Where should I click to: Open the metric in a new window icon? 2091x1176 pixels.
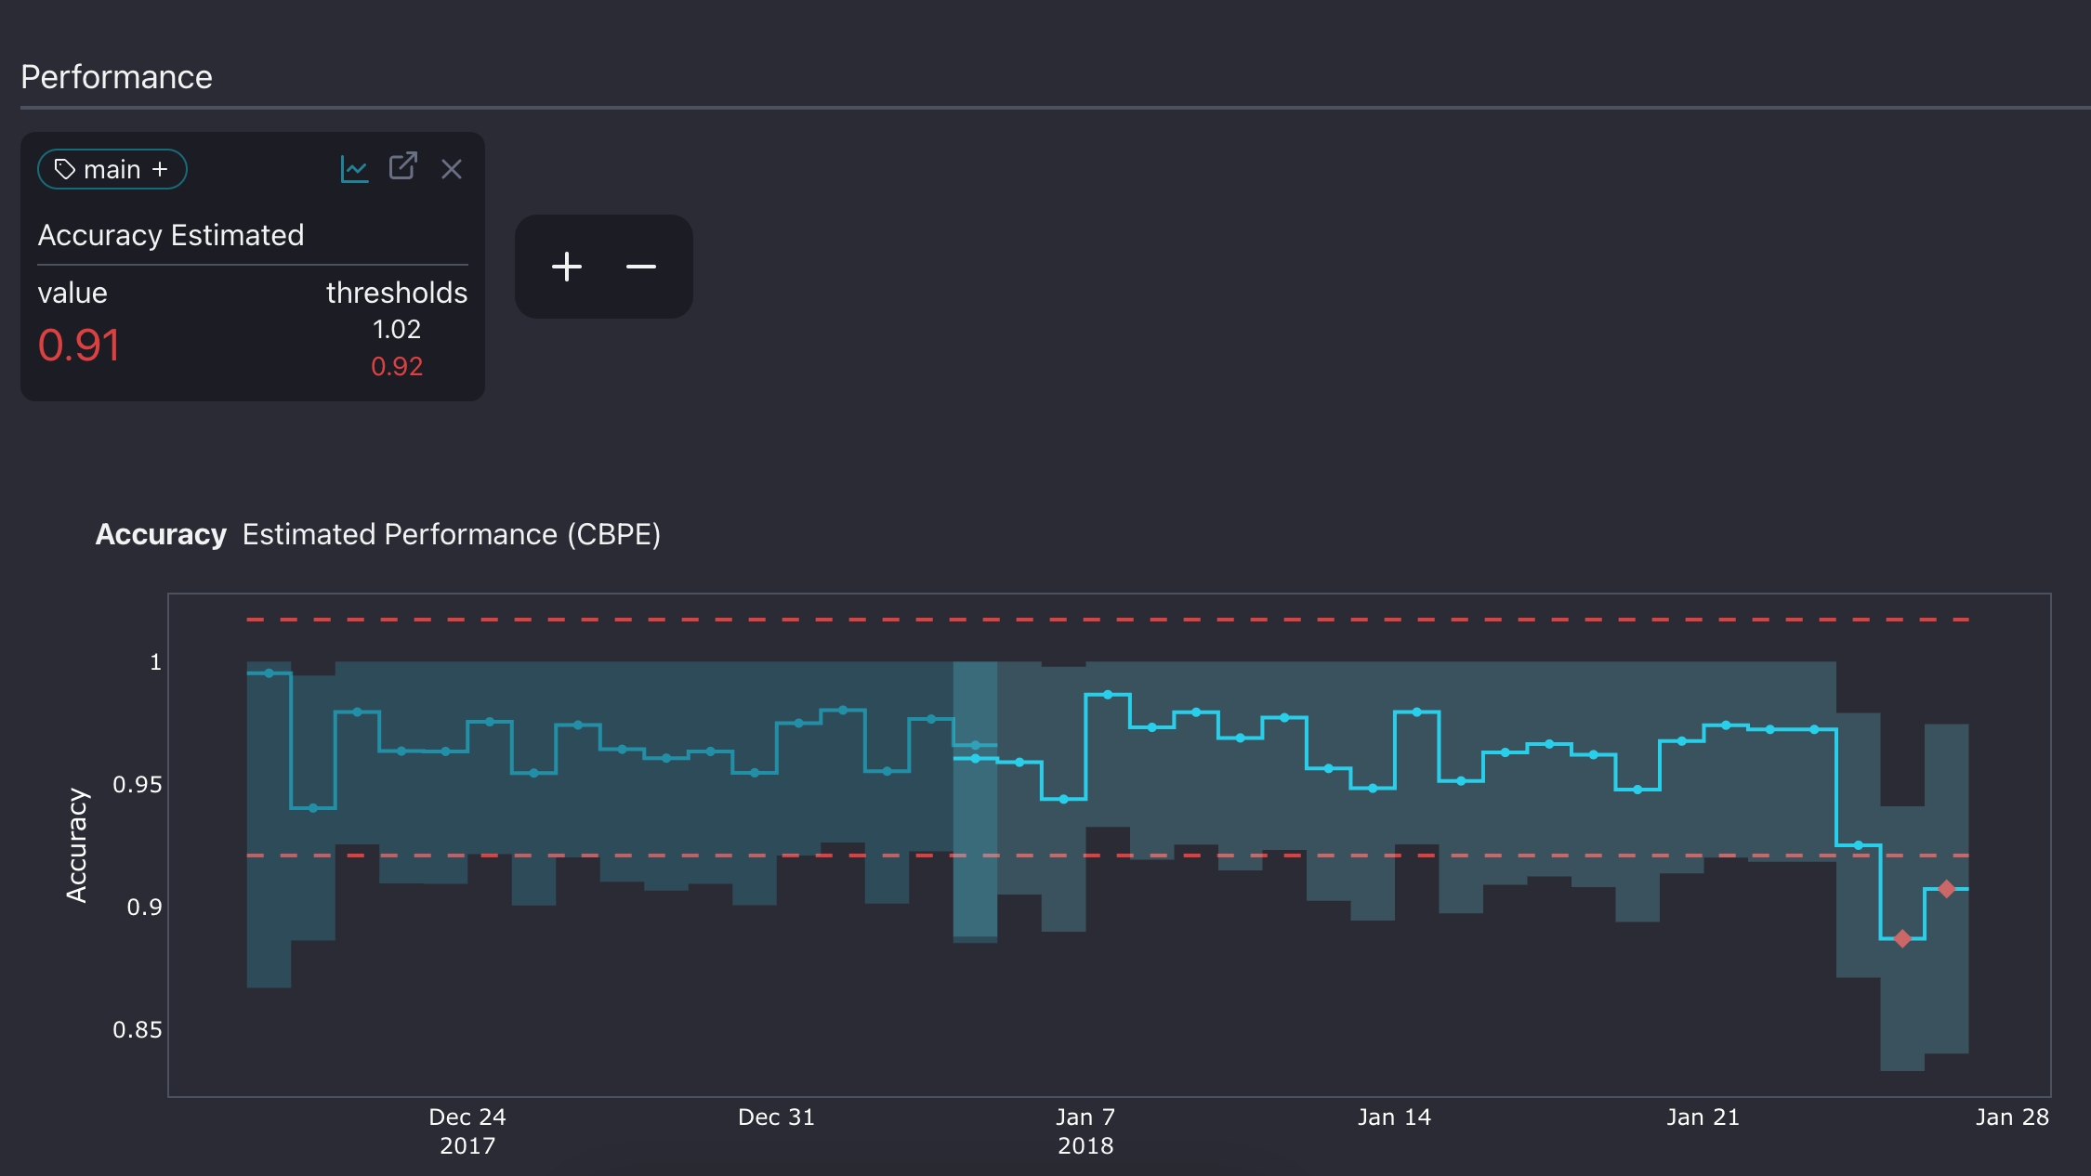(x=402, y=166)
